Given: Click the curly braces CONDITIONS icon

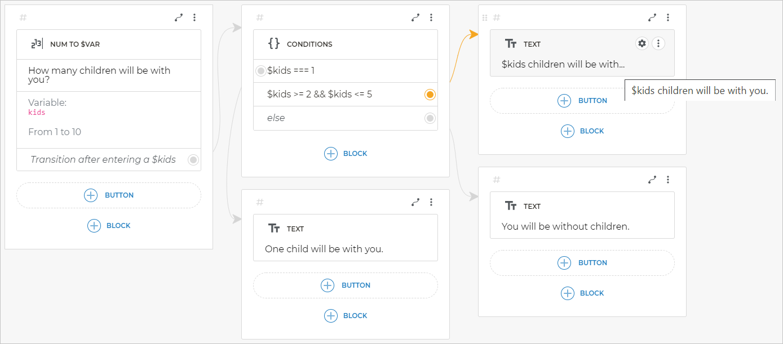Looking at the screenshot, I should [274, 44].
